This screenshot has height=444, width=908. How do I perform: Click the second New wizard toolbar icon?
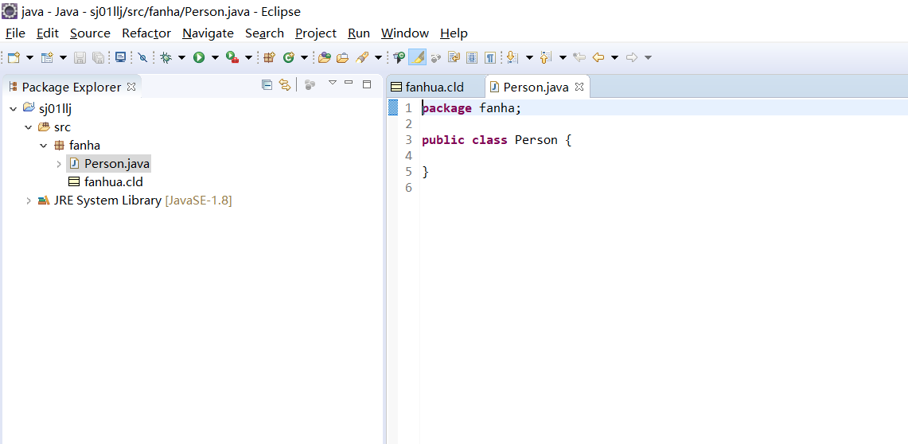pos(48,57)
